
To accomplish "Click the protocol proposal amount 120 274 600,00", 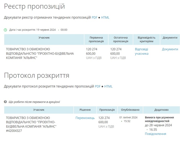I will 104,120.
